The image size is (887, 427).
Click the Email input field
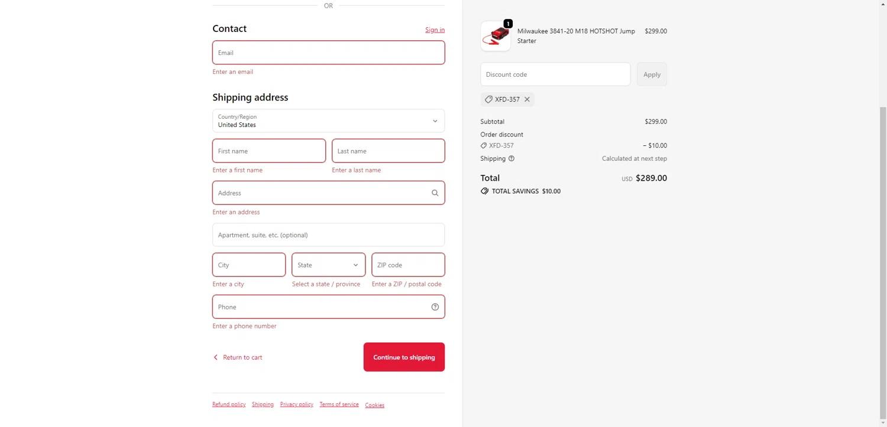coord(328,53)
